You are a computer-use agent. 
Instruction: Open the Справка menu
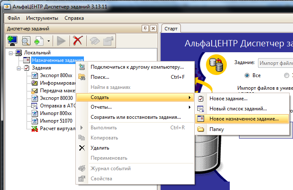tap(74, 18)
